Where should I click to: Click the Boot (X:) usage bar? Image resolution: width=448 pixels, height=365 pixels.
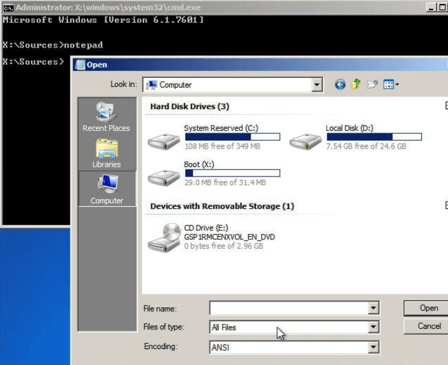pyautogui.click(x=233, y=173)
